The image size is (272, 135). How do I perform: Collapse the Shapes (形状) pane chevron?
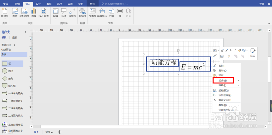tap(26, 32)
